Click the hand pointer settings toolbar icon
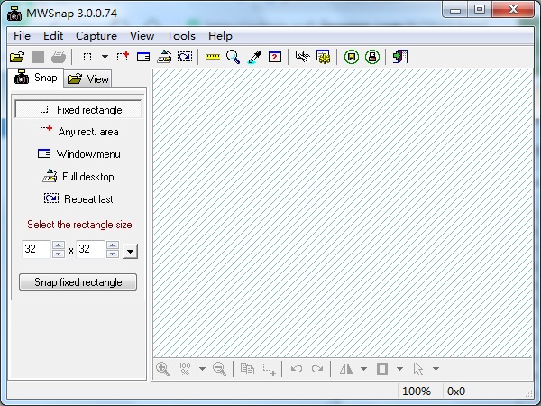This screenshot has height=406, width=541. point(303,57)
